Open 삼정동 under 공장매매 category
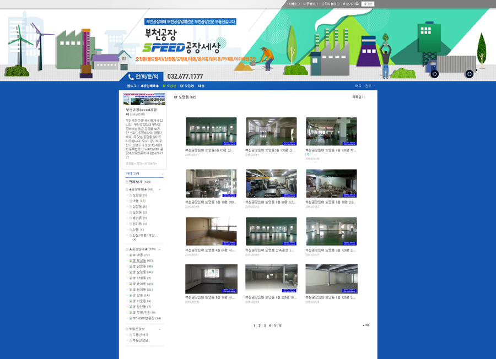Image resolution: width=496 pixels, height=359 pixels. point(139,206)
